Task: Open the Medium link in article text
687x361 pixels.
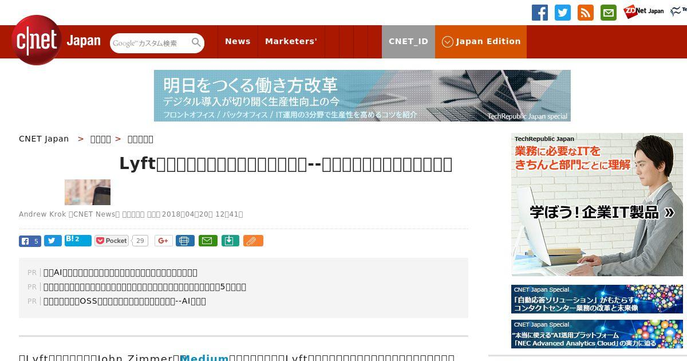Action: [204, 358]
